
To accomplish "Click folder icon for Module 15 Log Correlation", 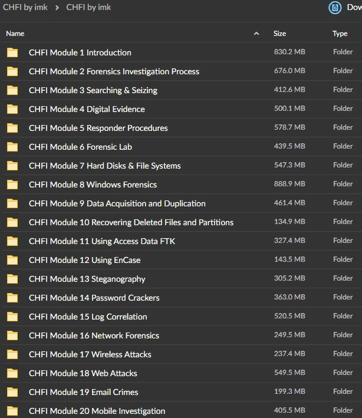I will pyautogui.click(x=12, y=317).
